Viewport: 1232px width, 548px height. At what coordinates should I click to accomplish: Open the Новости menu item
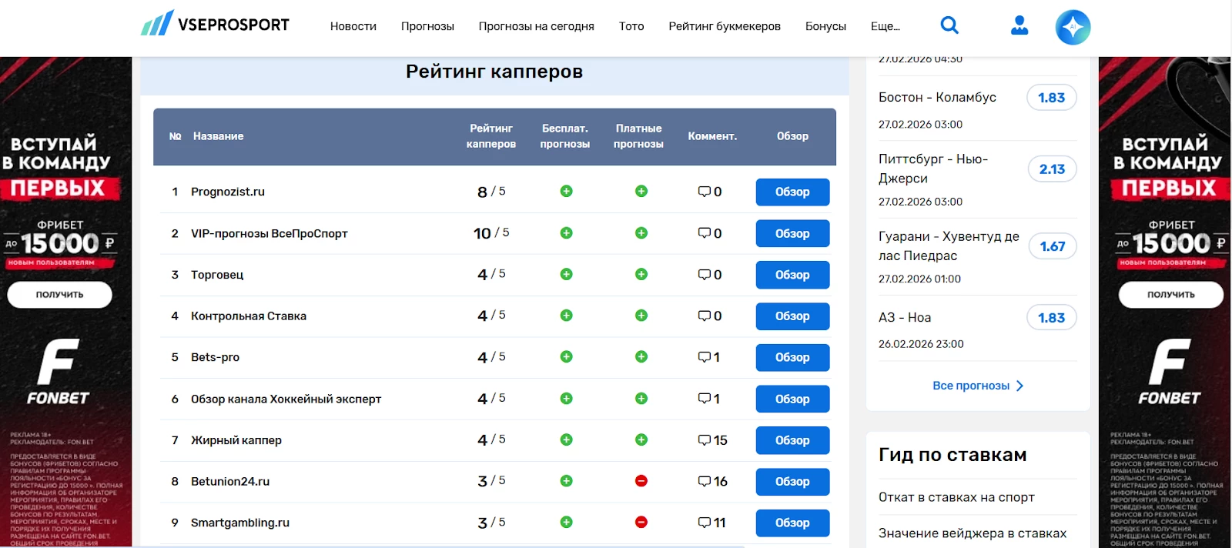353,26
